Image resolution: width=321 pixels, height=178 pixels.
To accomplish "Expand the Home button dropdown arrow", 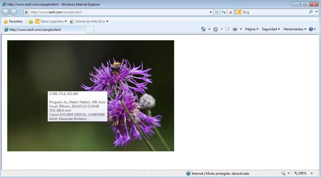I will pos(209,29).
